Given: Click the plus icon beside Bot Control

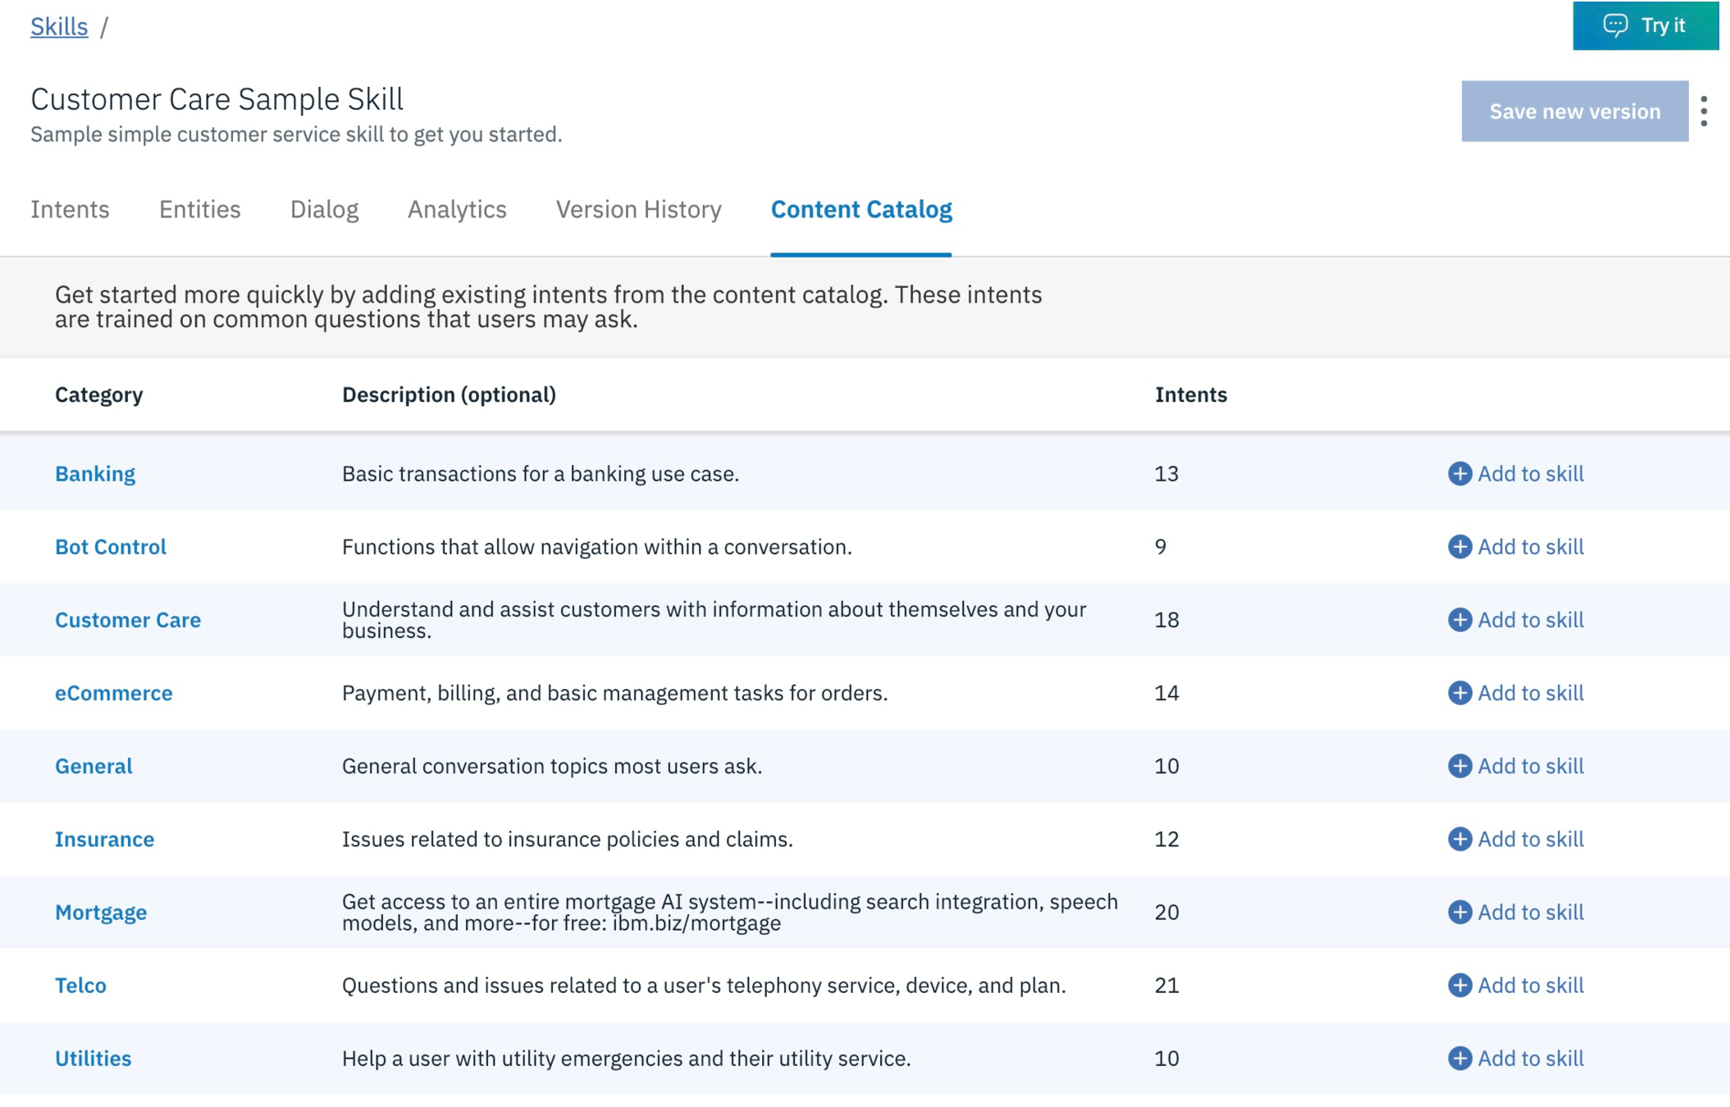Looking at the screenshot, I should click(1459, 546).
